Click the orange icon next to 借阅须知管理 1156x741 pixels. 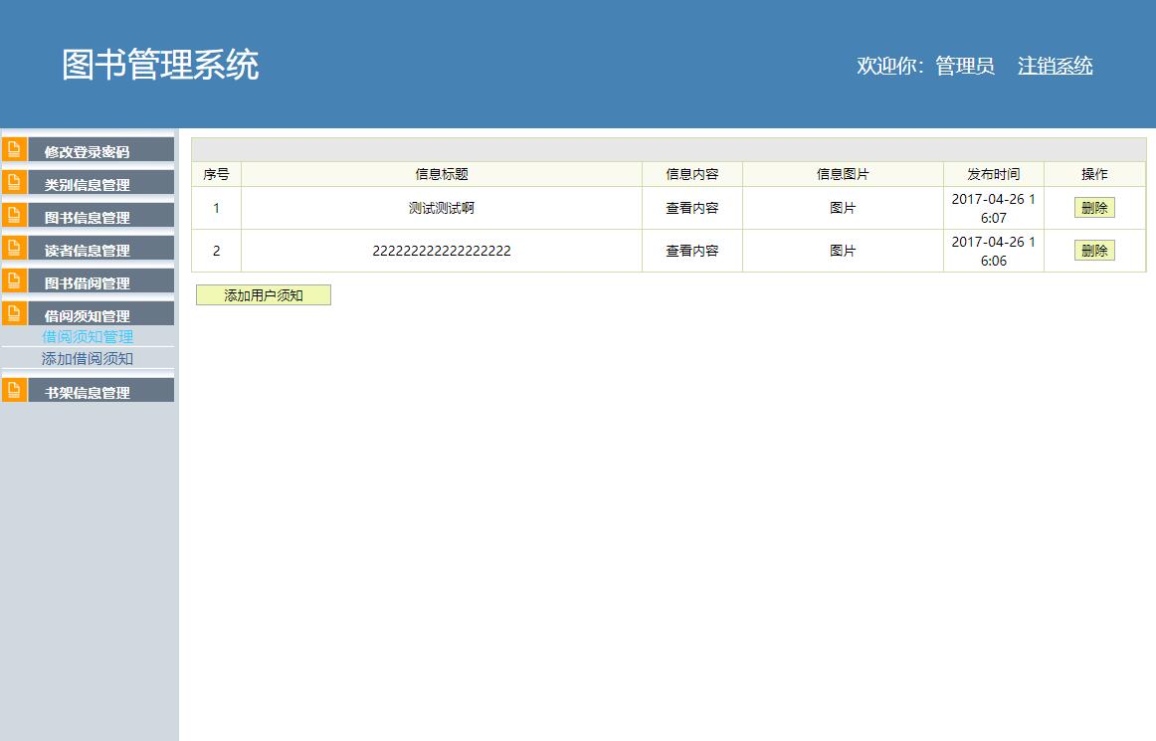pos(13,313)
